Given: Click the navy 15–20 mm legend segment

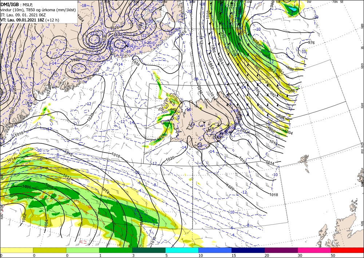Looking at the screenshot, I should click(x=248, y=250).
